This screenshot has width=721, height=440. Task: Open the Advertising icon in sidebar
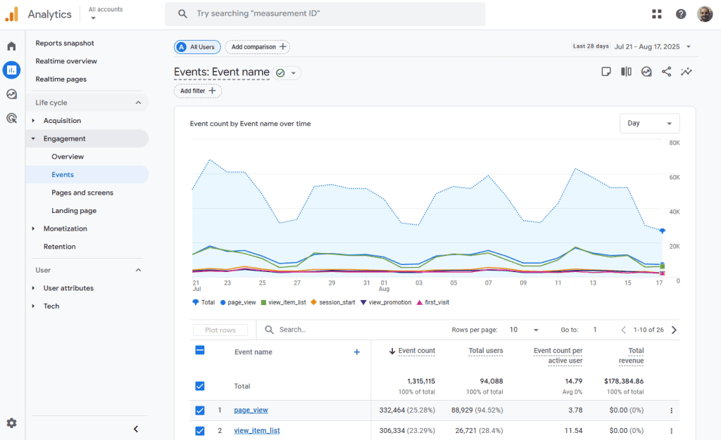click(x=11, y=118)
